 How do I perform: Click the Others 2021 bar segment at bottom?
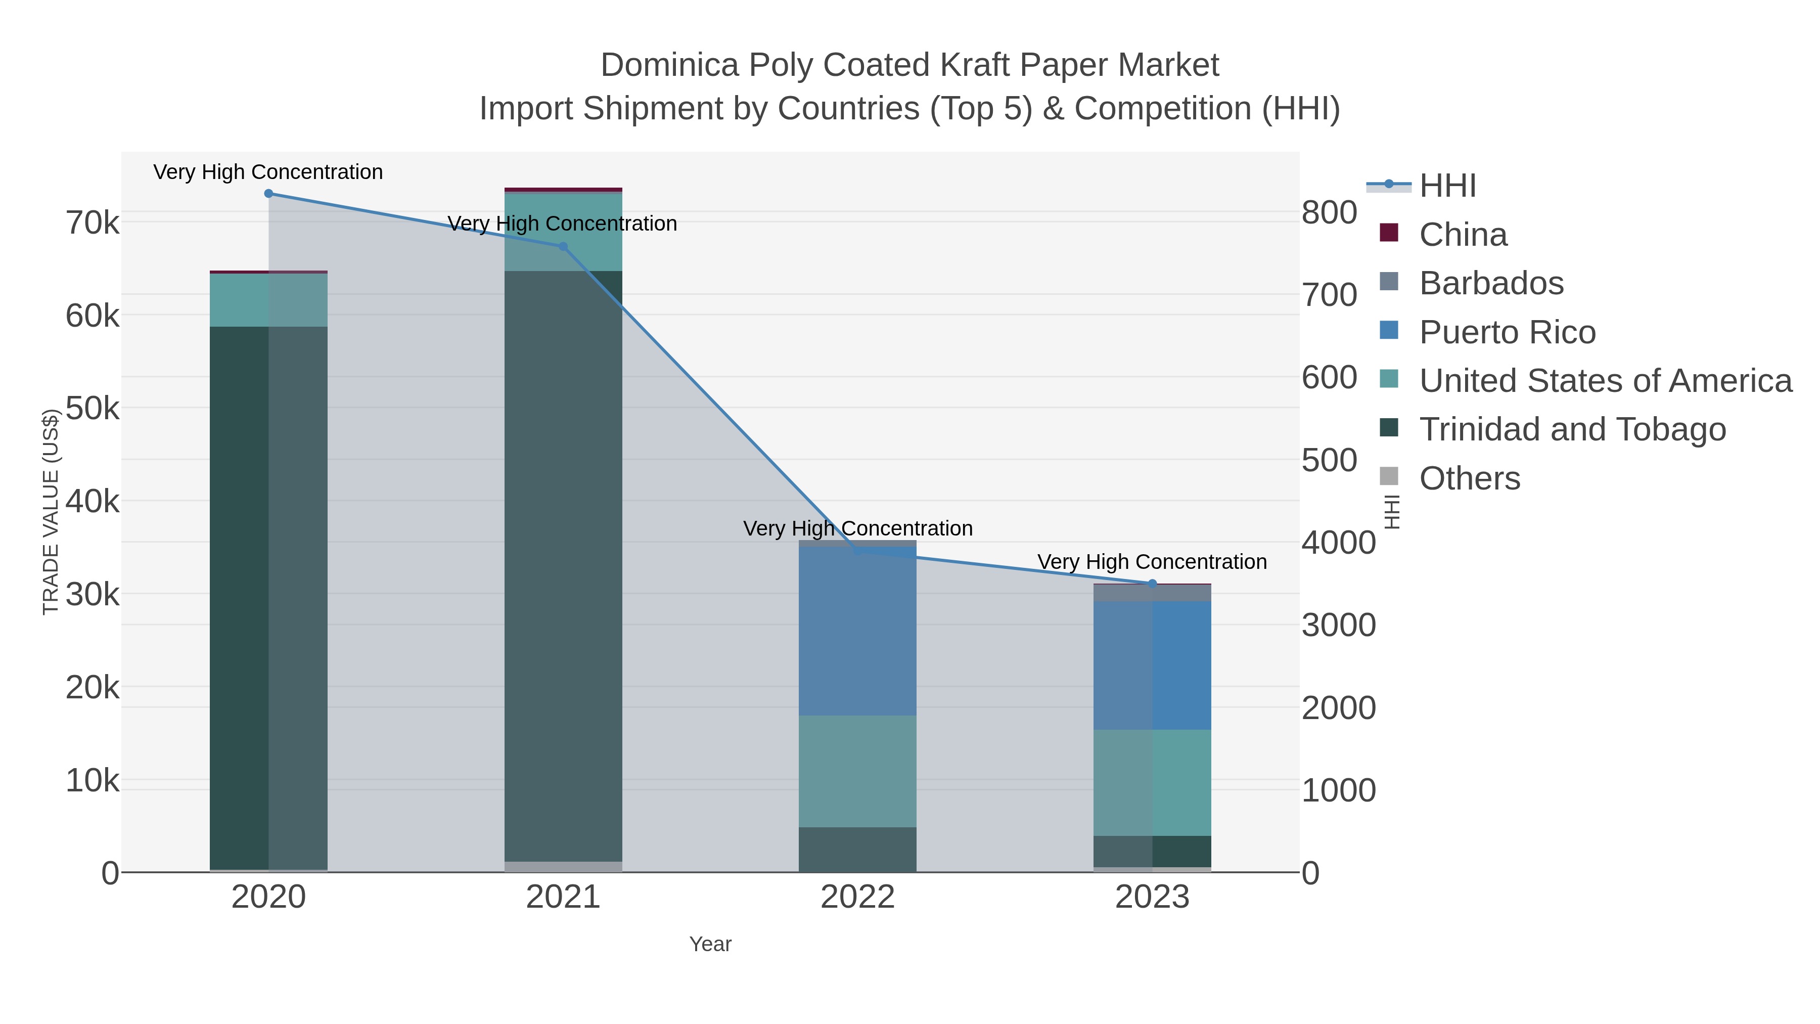tap(563, 866)
